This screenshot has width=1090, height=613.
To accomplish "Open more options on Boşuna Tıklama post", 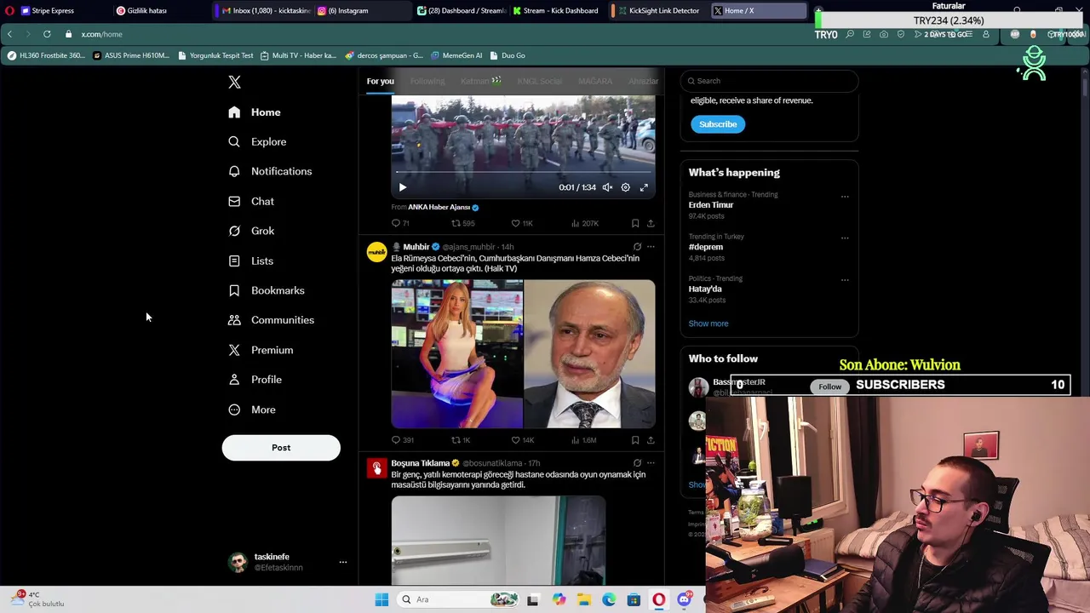I will (x=651, y=463).
